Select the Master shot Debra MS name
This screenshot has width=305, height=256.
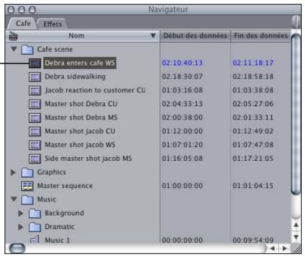(81, 118)
